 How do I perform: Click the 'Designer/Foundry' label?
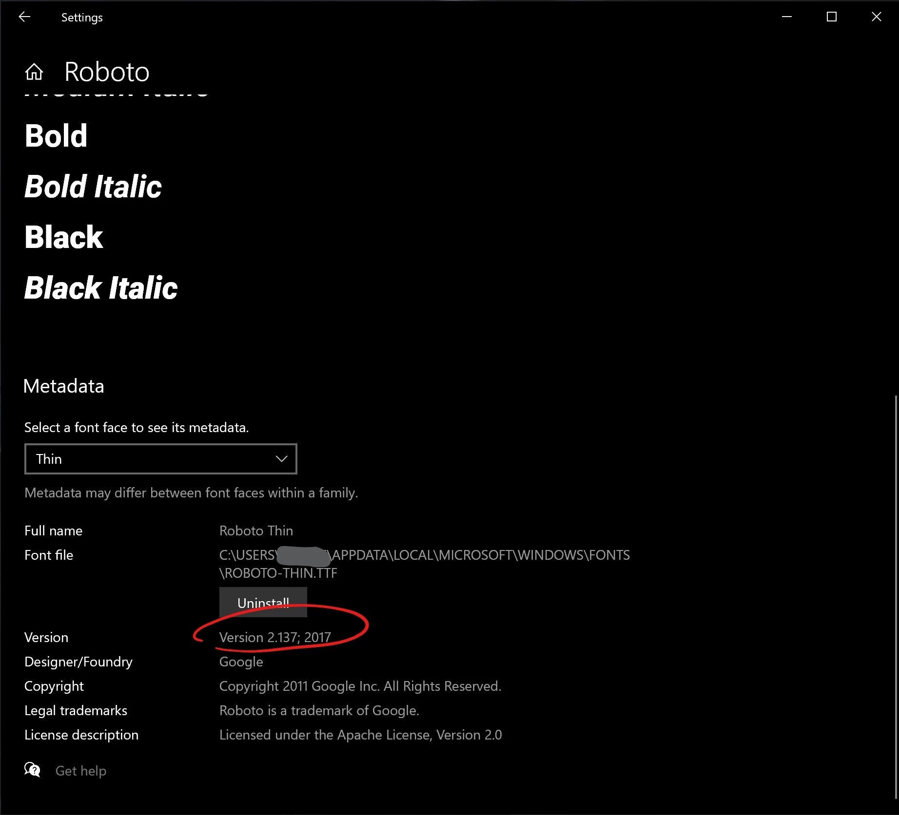pyautogui.click(x=78, y=662)
